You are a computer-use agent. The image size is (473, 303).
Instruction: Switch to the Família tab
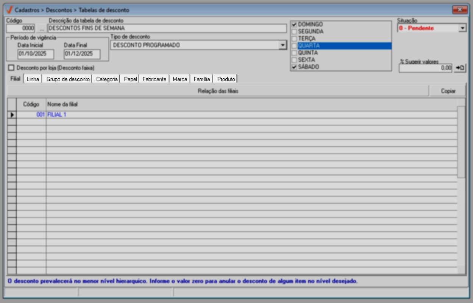(x=201, y=79)
